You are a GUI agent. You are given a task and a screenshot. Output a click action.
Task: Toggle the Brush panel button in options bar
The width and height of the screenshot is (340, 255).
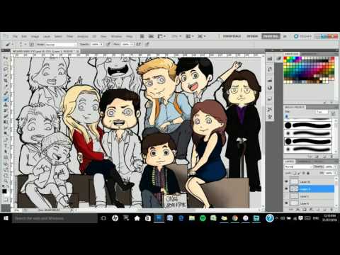click(x=32, y=44)
